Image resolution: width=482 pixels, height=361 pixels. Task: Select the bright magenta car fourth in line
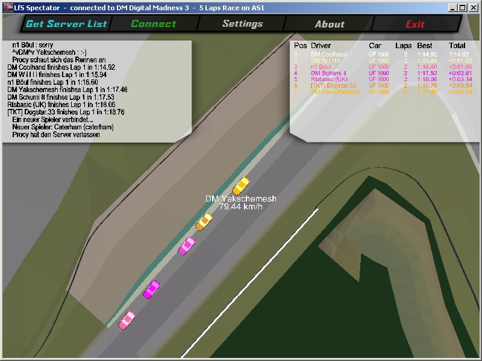click(x=152, y=289)
